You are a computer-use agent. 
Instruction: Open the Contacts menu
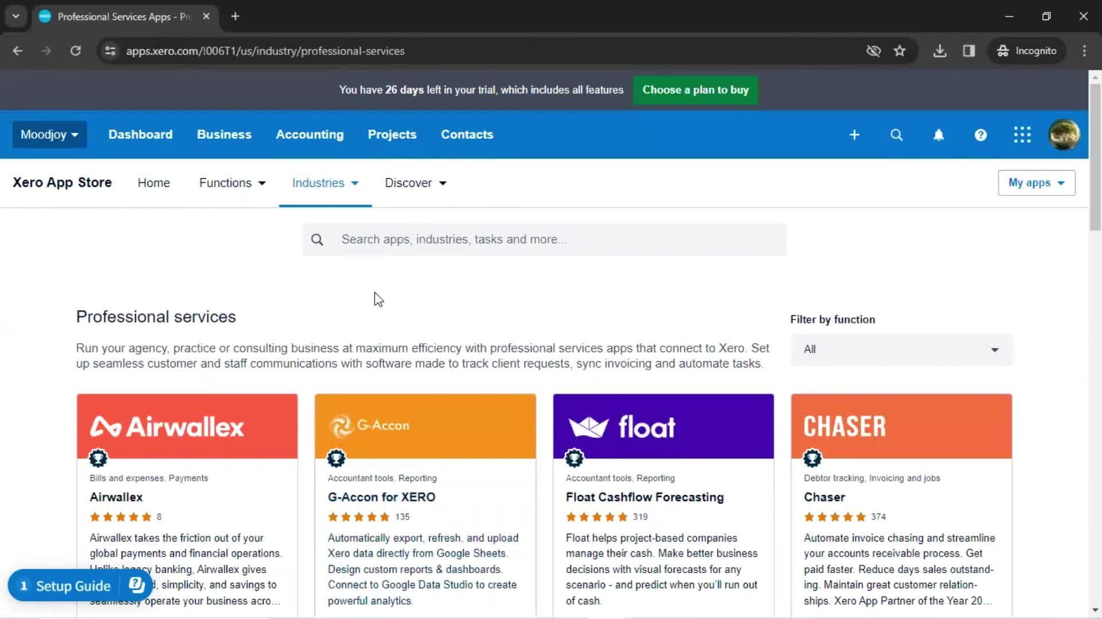click(467, 135)
